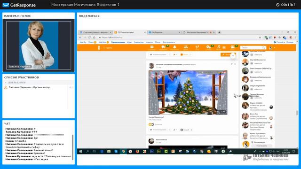Open the Windows notification center icon

pos(293,151)
